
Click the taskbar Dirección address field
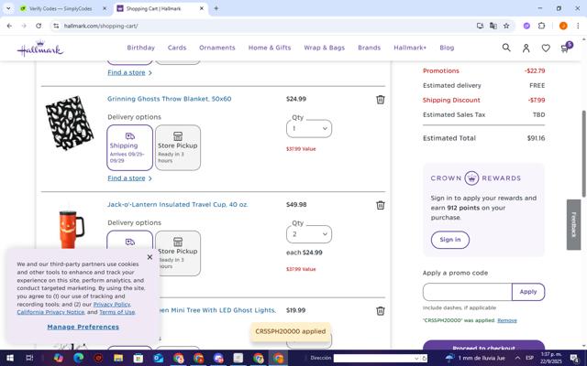[373, 358]
